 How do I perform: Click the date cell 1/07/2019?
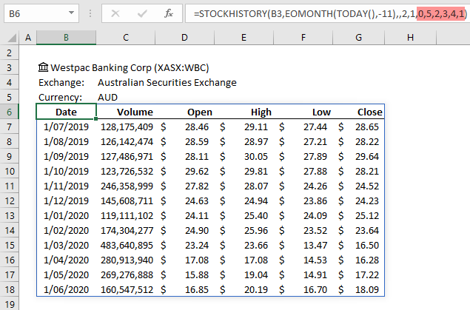click(x=66, y=127)
